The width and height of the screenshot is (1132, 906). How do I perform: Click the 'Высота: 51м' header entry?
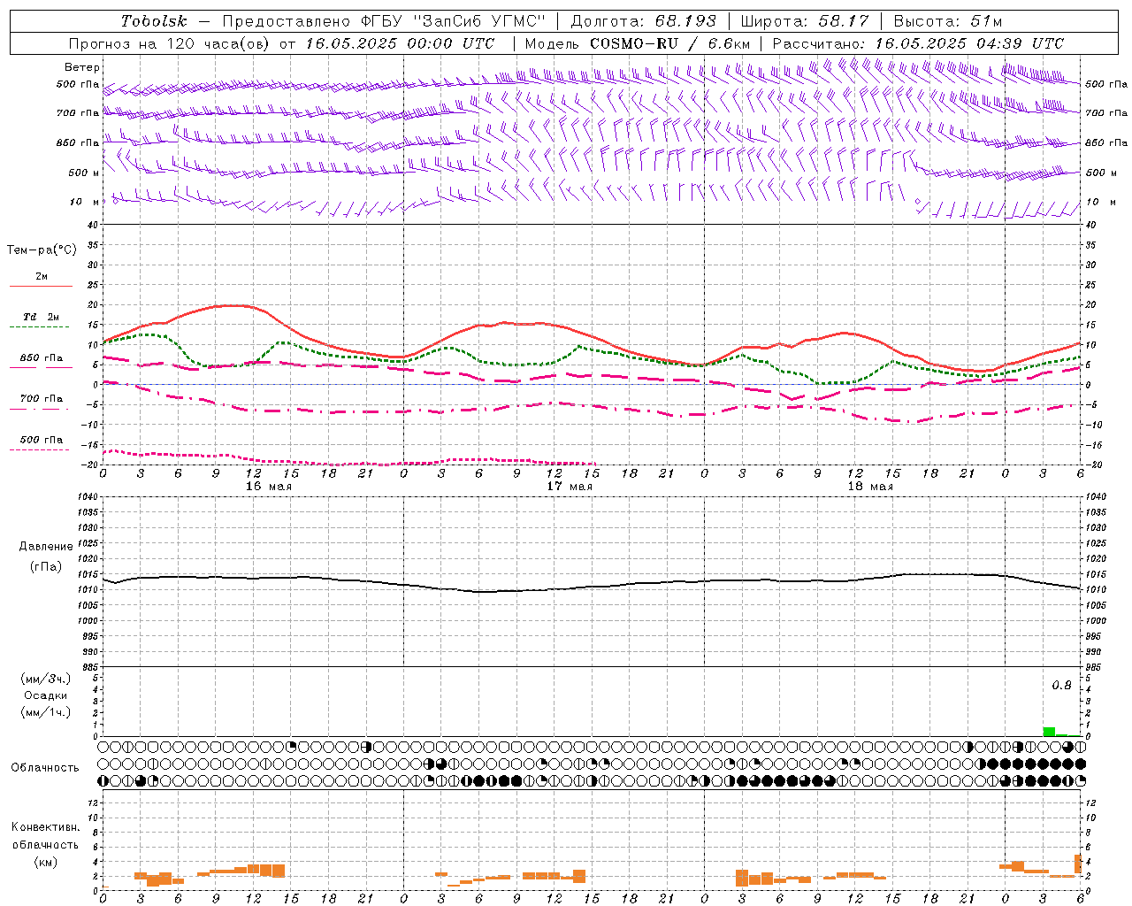click(948, 21)
